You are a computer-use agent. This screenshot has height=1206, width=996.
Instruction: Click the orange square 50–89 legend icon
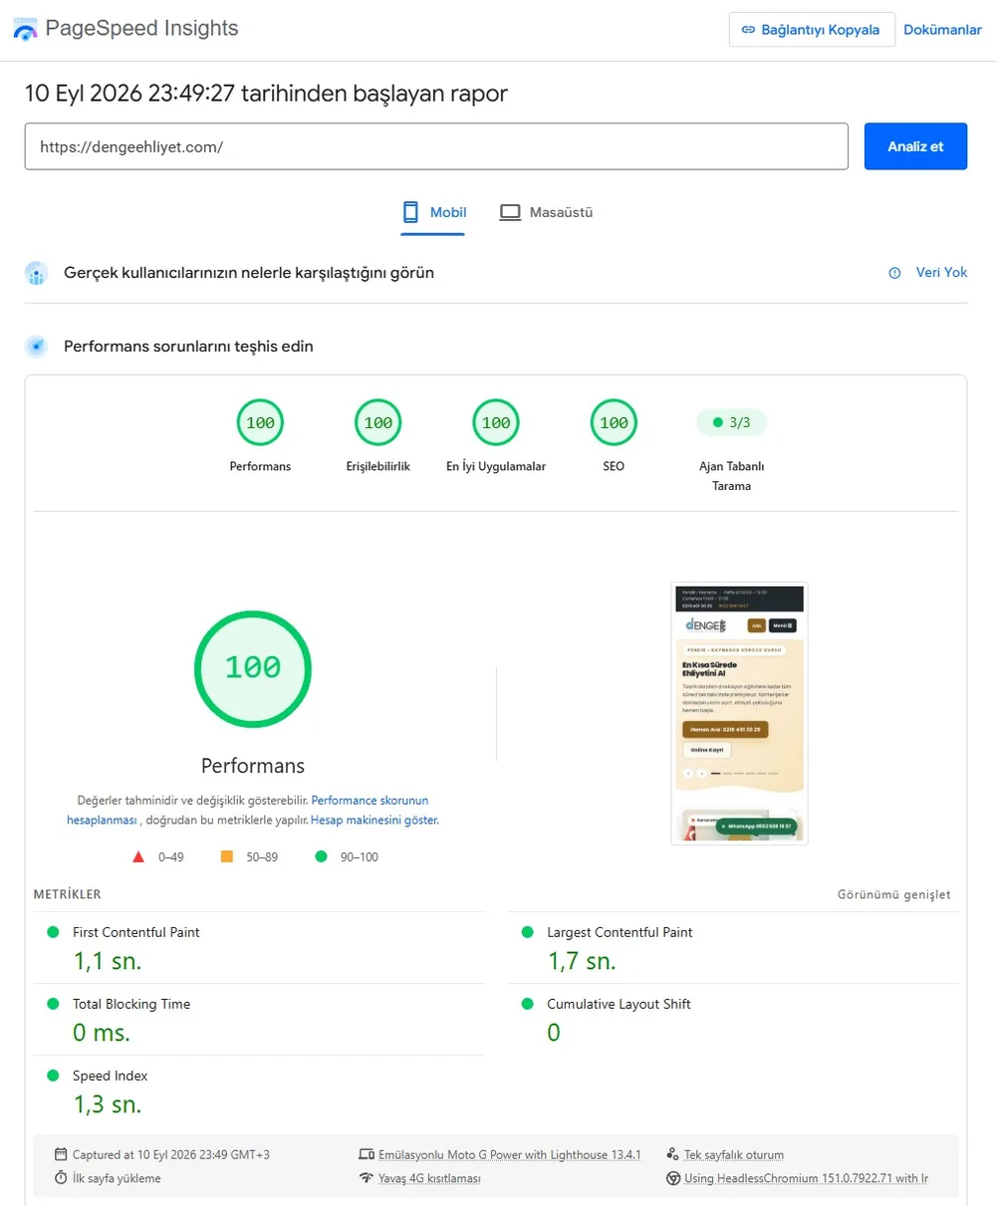[x=227, y=856]
